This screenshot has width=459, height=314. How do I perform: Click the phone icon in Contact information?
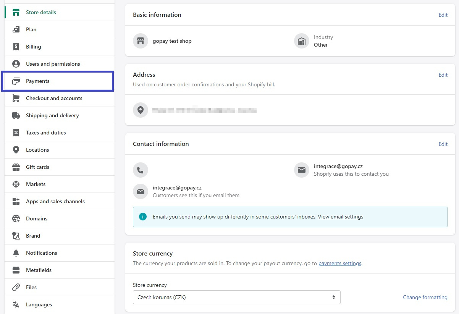tap(141, 170)
